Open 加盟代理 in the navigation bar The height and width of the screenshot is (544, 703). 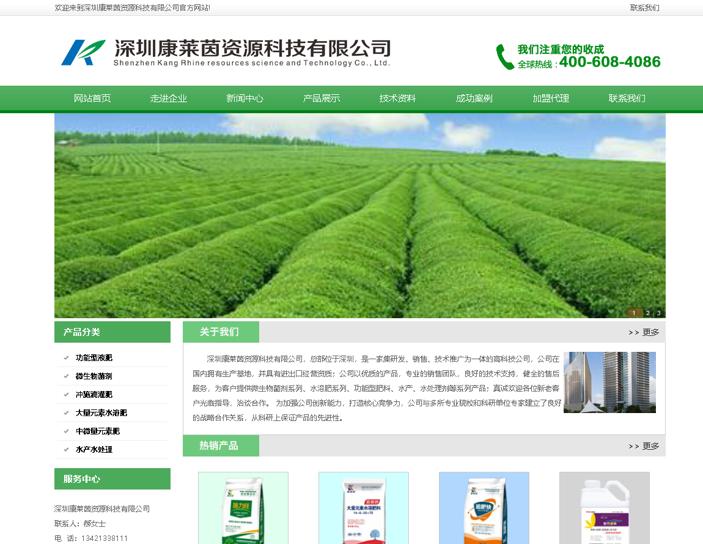click(550, 99)
